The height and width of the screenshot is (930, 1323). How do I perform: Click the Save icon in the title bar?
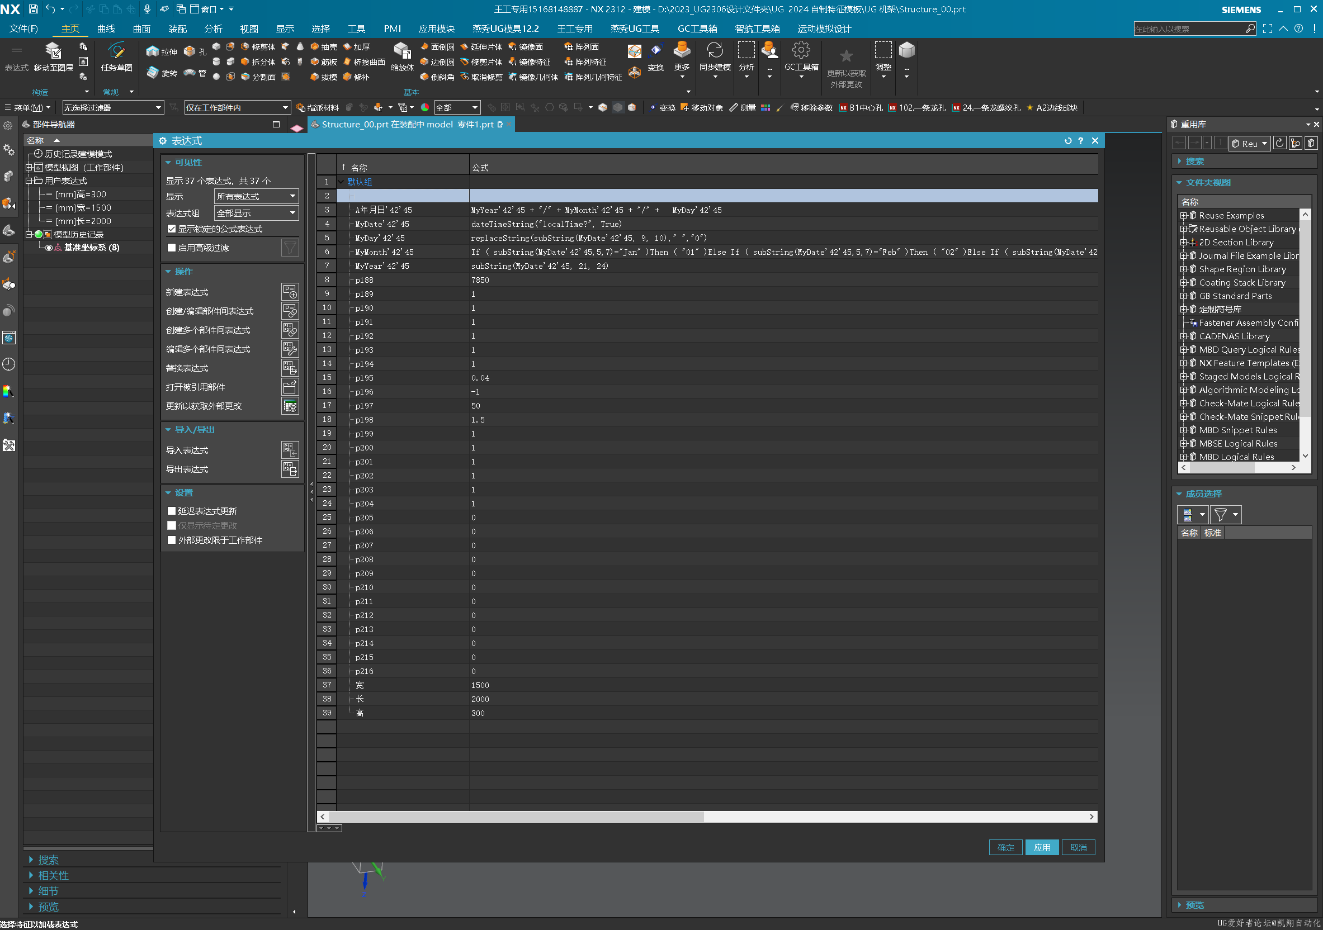(x=33, y=9)
